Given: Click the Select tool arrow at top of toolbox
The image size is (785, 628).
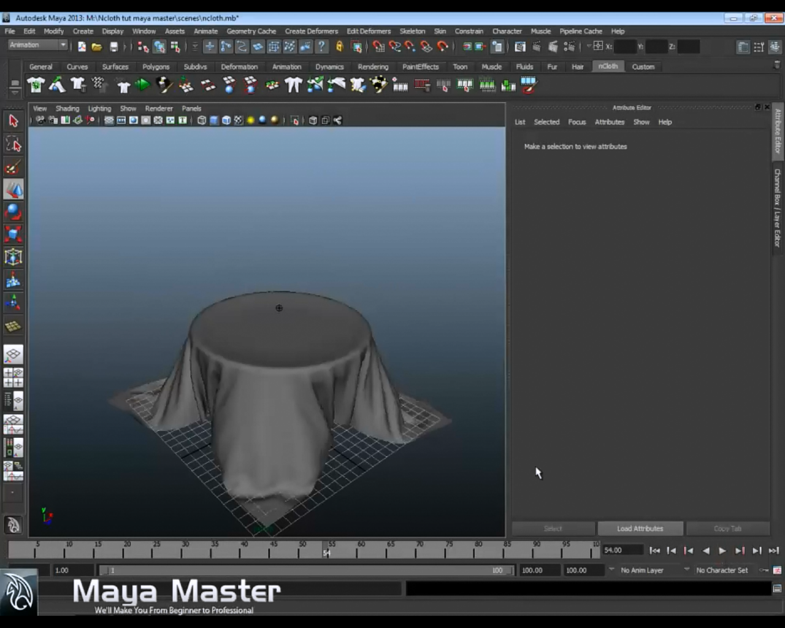Looking at the screenshot, I should click(x=13, y=121).
